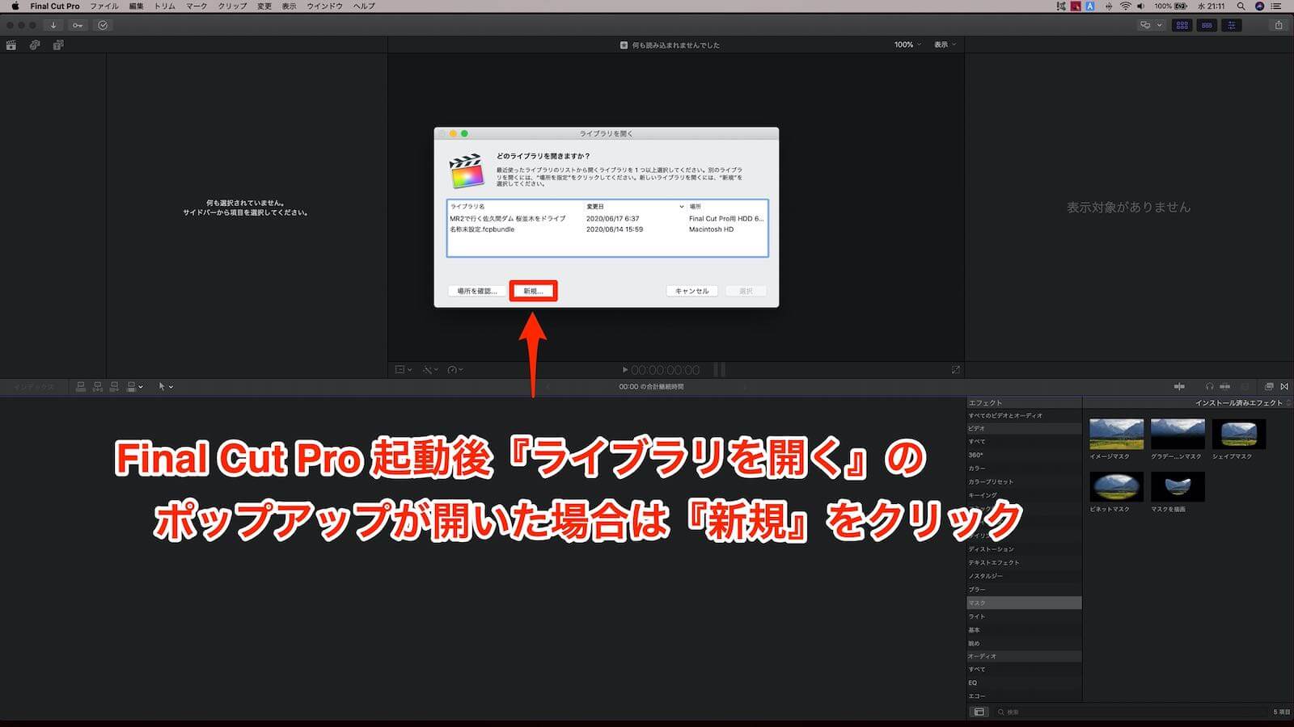1294x727 pixels.
Task: Open the インストール済みエフェクト popup menu
Action: click(x=1241, y=402)
